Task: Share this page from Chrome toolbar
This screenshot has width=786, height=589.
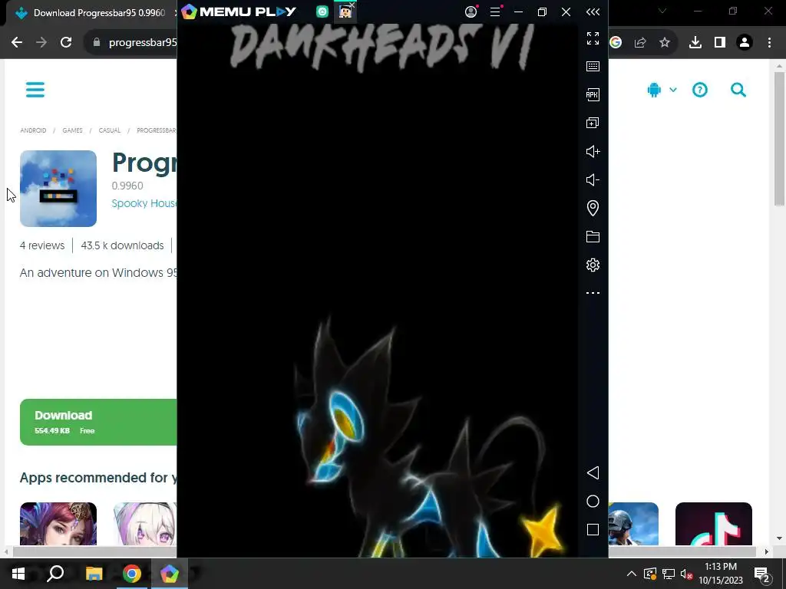Action: [640, 43]
